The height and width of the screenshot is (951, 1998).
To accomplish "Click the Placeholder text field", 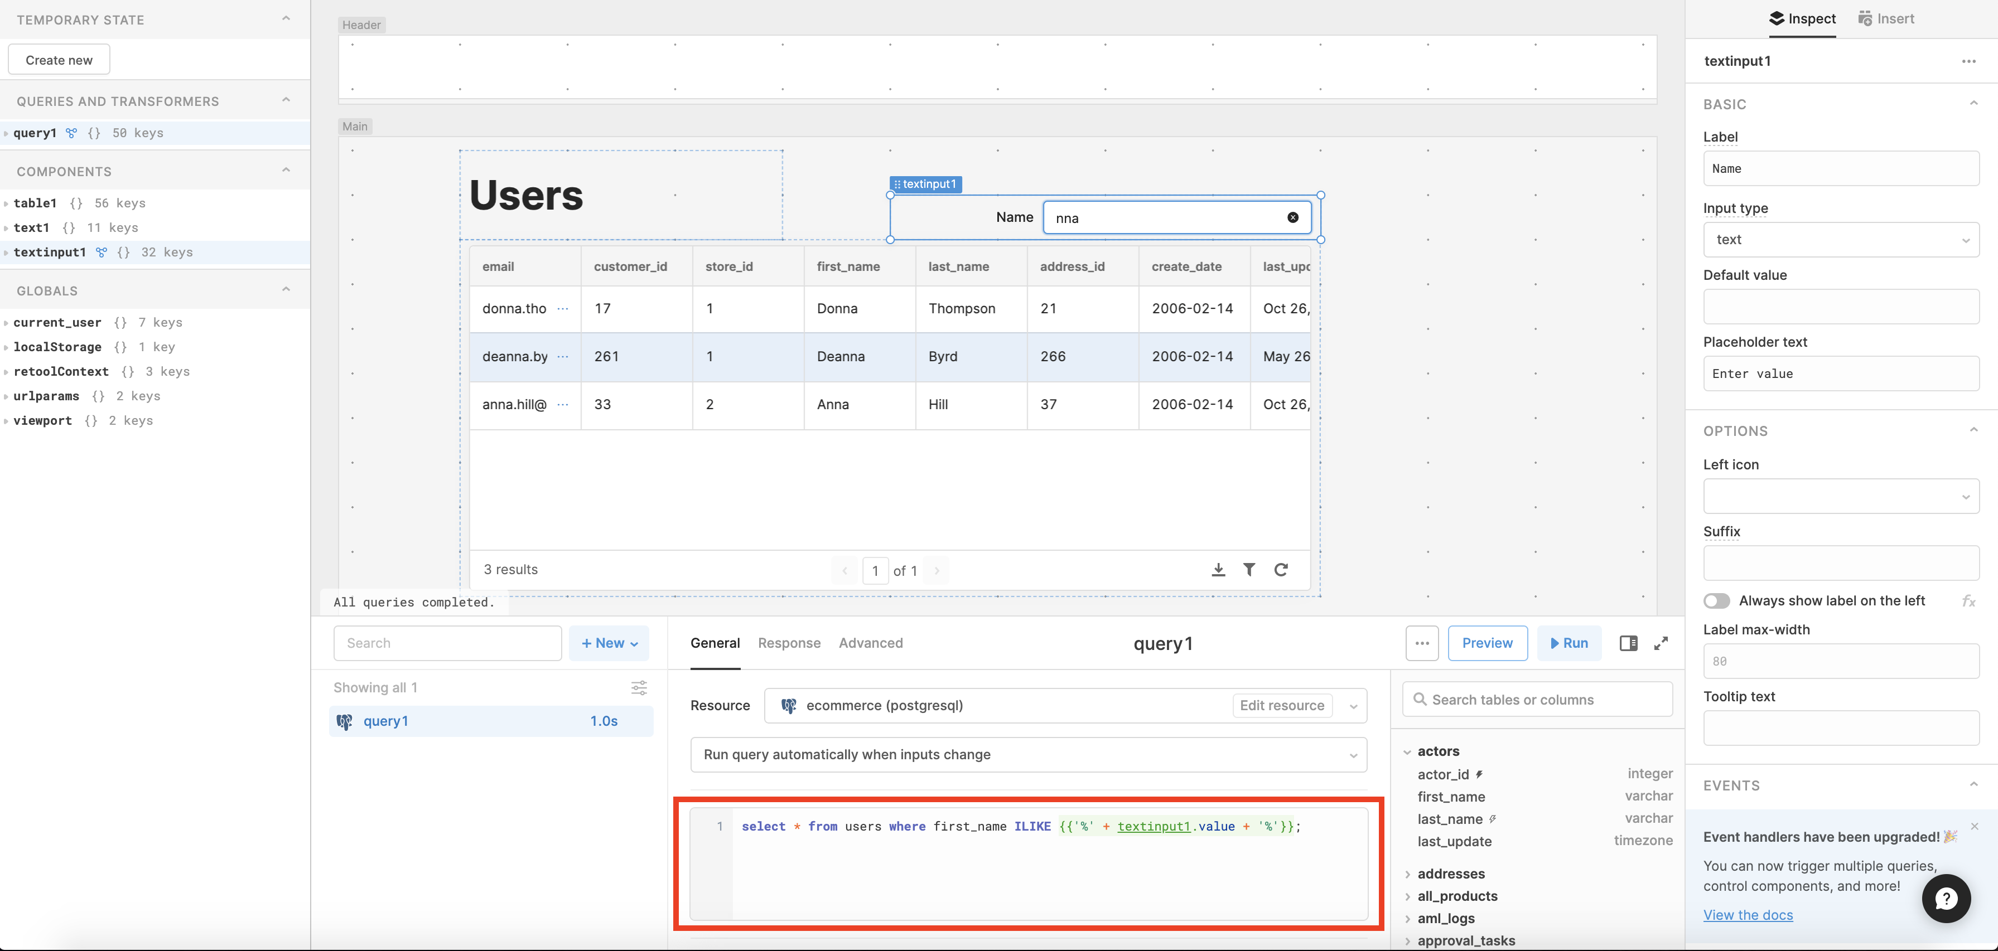I will pyautogui.click(x=1841, y=373).
